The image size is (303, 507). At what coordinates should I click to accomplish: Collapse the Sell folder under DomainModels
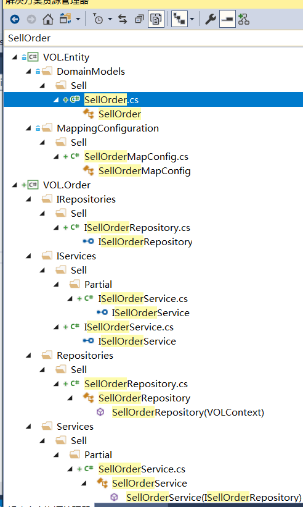pos(42,86)
